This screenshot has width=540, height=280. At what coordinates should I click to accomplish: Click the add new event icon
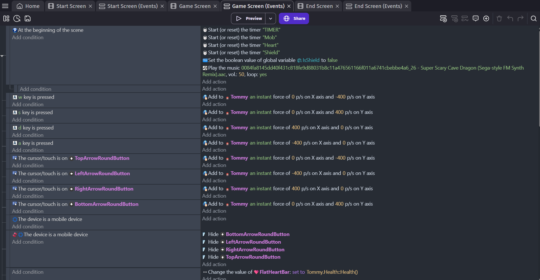pyautogui.click(x=443, y=18)
